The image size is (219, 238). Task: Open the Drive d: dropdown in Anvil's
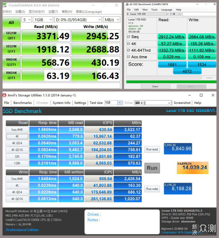point(153,103)
